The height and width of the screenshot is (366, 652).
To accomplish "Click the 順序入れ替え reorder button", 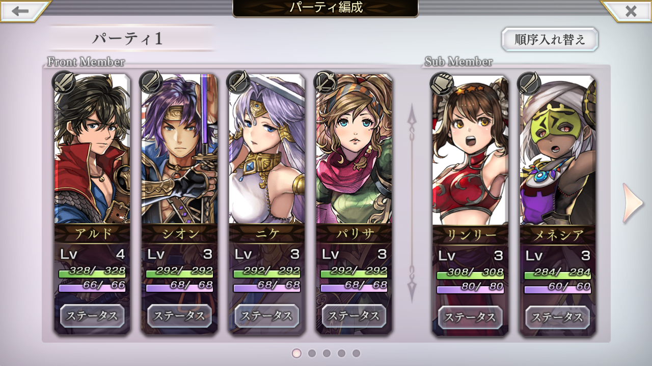I will click(550, 40).
